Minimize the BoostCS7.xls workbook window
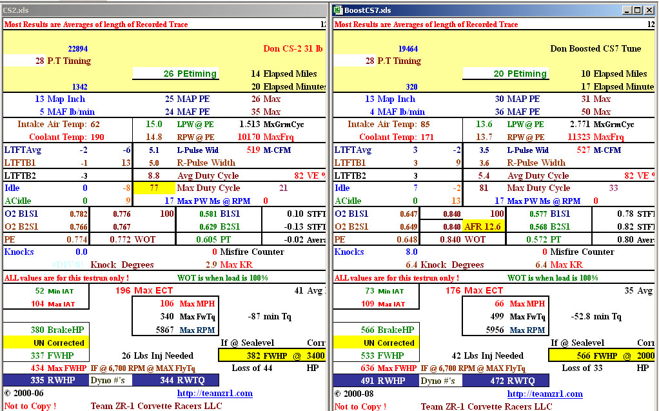Screen dimensions: 659x411 click(626, 10)
